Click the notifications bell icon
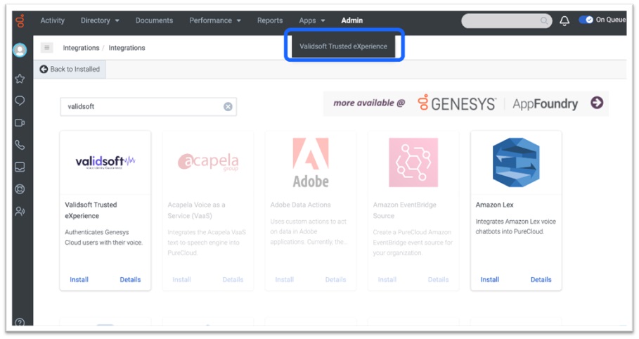Image resolution: width=639 pixels, height=339 pixels. click(564, 21)
